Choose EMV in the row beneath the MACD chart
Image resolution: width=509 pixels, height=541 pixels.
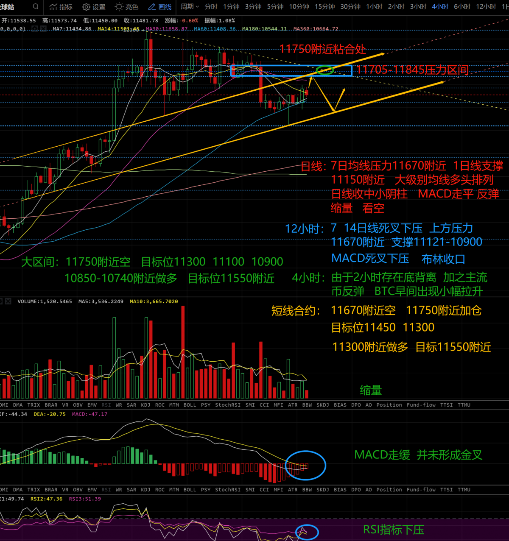click(92, 490)
